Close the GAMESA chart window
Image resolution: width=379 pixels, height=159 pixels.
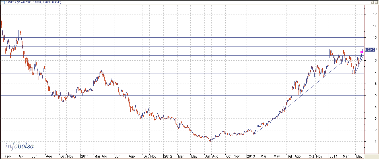376,2
